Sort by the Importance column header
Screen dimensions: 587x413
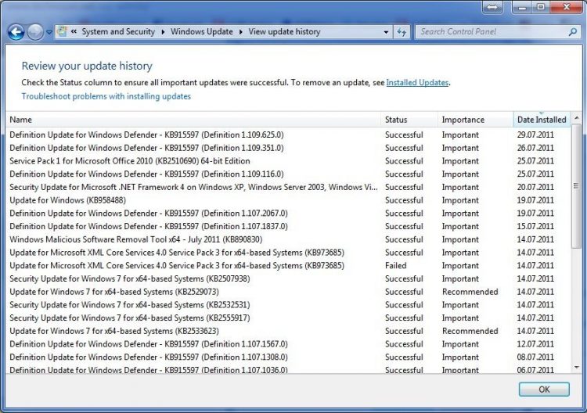coord(476,120)
